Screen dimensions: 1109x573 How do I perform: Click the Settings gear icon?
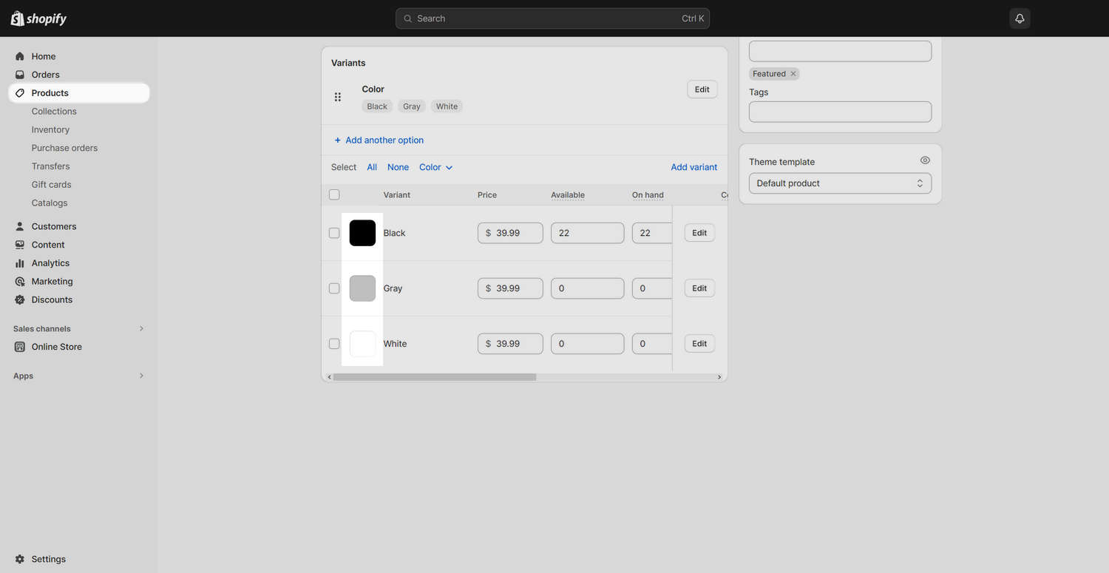[x=20, y=559]
